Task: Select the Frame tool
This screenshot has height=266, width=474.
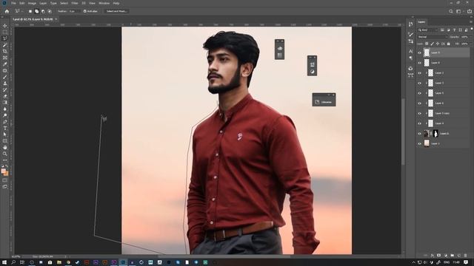Action: (5, 58)
